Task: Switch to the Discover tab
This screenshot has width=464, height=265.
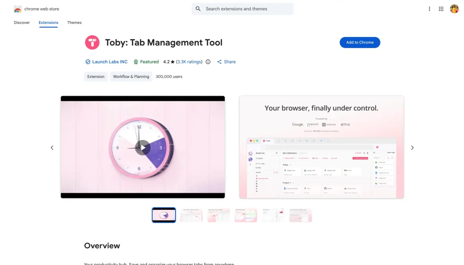Action: pos(22,23)
